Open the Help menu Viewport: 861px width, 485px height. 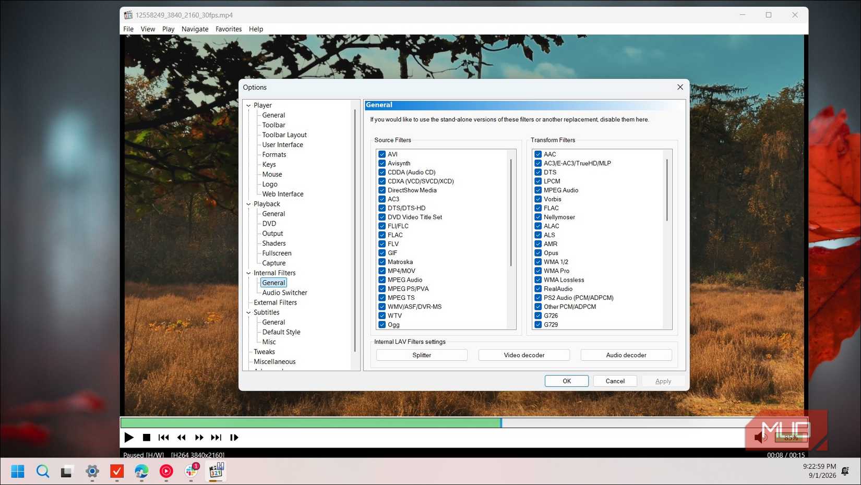pyautogui.click(x=256, y=29)
